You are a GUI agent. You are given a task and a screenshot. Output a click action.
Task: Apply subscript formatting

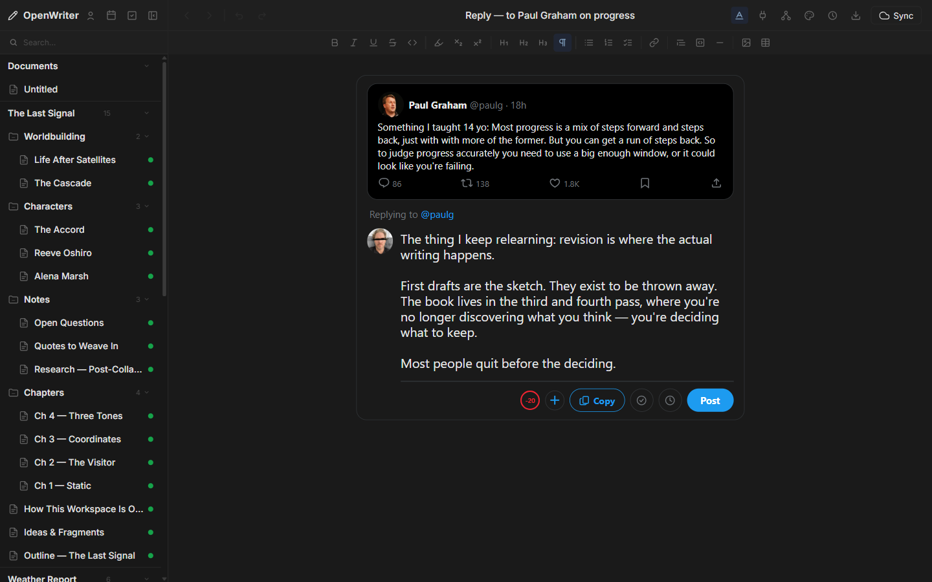pos(458,42)
